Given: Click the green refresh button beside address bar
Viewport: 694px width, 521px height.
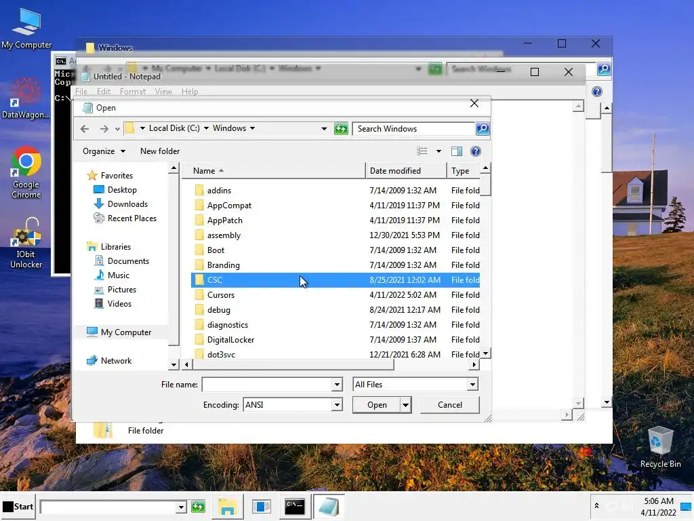Looking at the screenshot, I should coord(341,128).
